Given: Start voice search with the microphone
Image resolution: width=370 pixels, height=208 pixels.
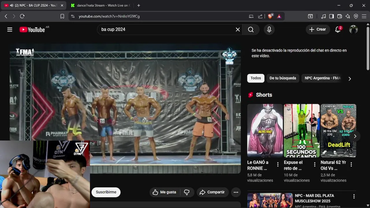Looking at the screenshot, I should tap(269, 29).
